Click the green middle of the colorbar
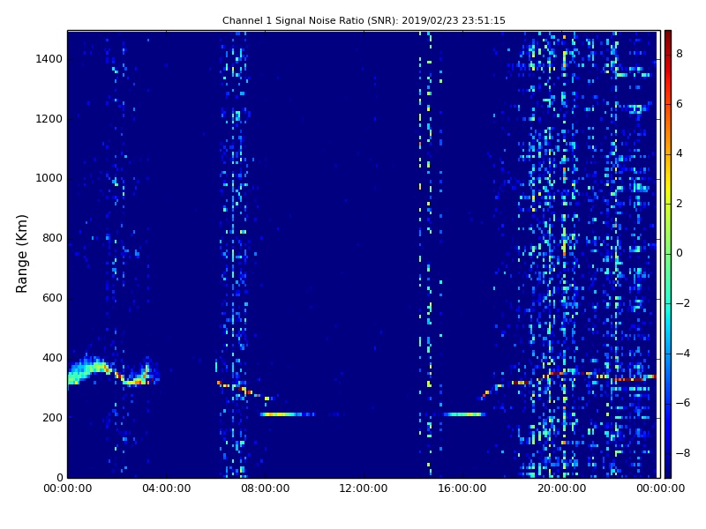Image resolution: width=706 pixels, height=529 pixels. point(668,254)
